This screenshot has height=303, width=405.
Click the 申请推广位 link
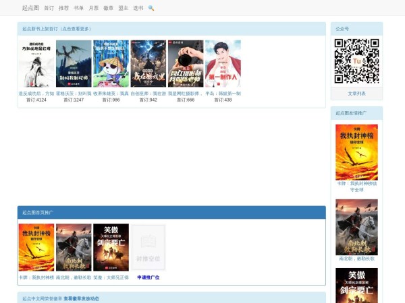pyautogui.click(x=148, y=277)
